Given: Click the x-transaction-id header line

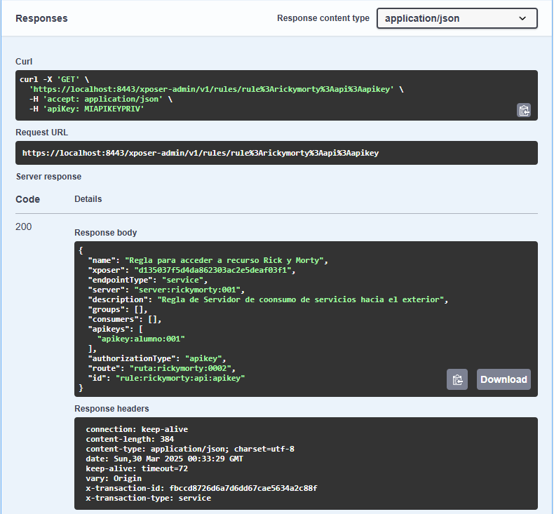Looking at the screenshot, I should tap(202, 488).
